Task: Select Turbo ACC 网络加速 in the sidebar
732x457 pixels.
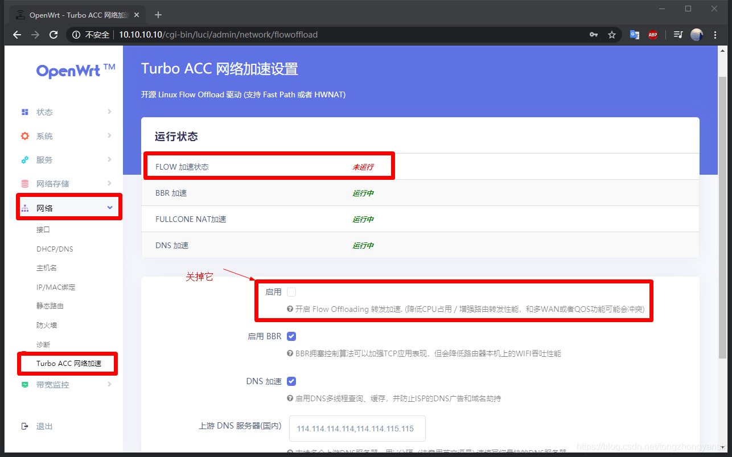Action: click(69, 363)
